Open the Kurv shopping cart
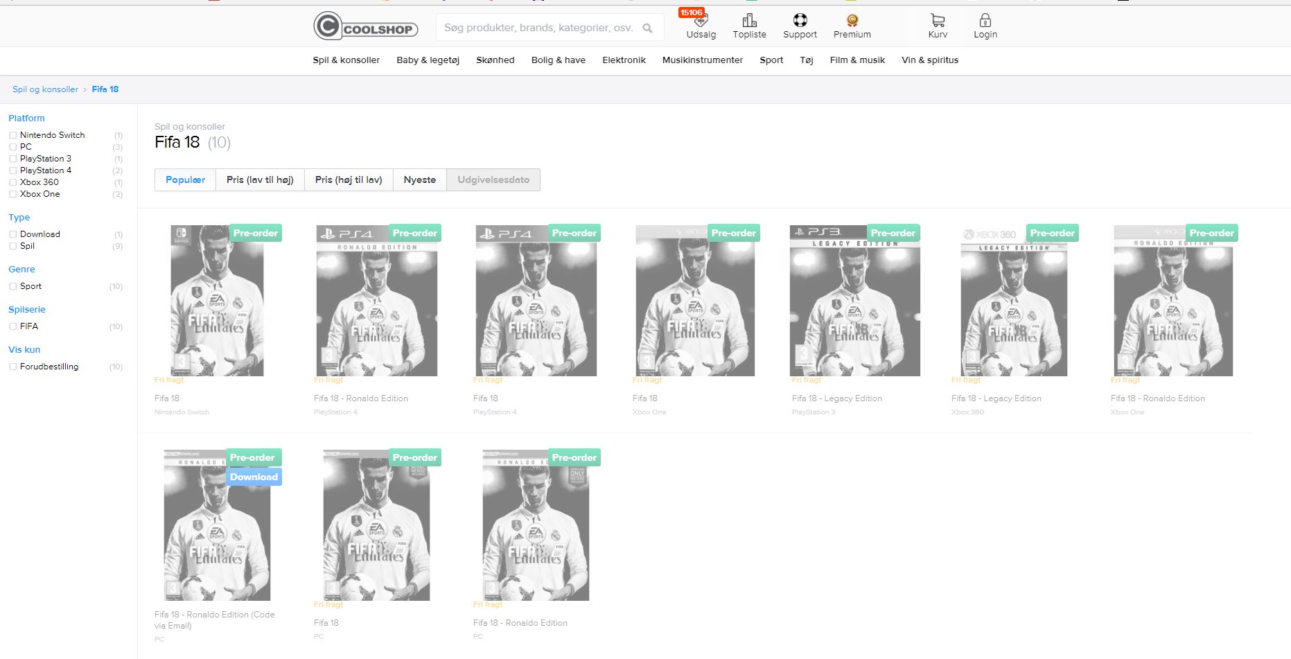 [938, 20]
